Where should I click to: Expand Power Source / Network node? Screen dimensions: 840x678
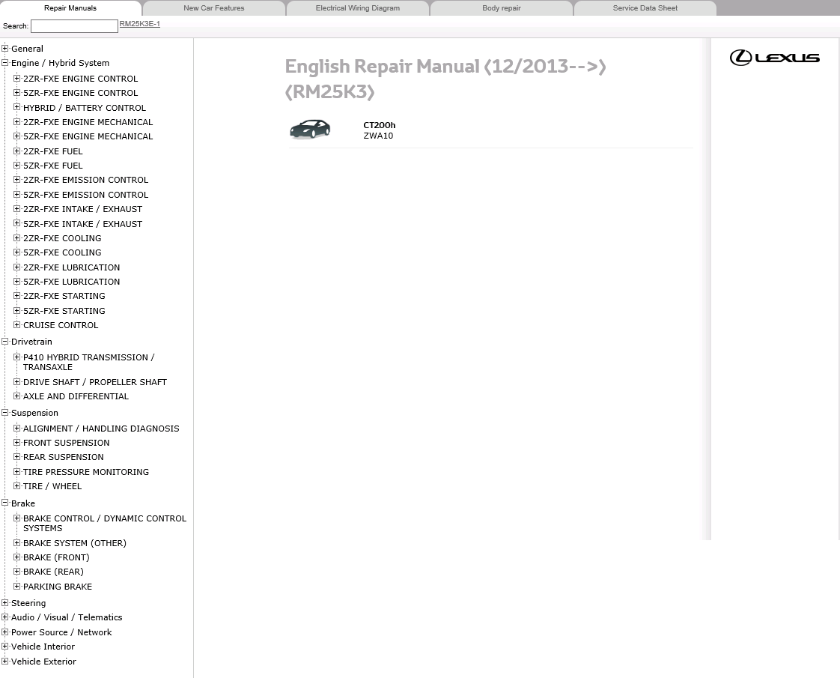coord(4,632)
